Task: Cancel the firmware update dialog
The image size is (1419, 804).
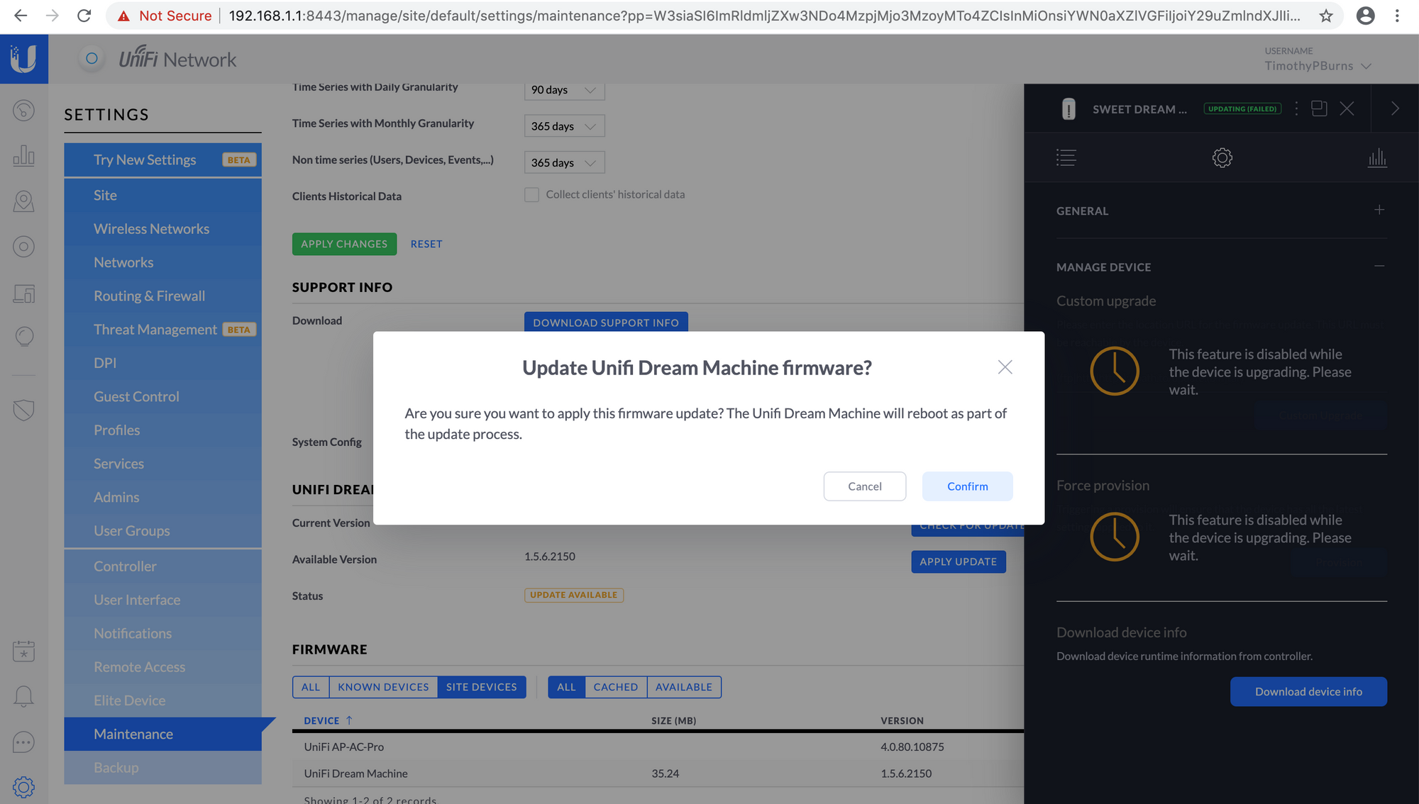Action: 864,486
